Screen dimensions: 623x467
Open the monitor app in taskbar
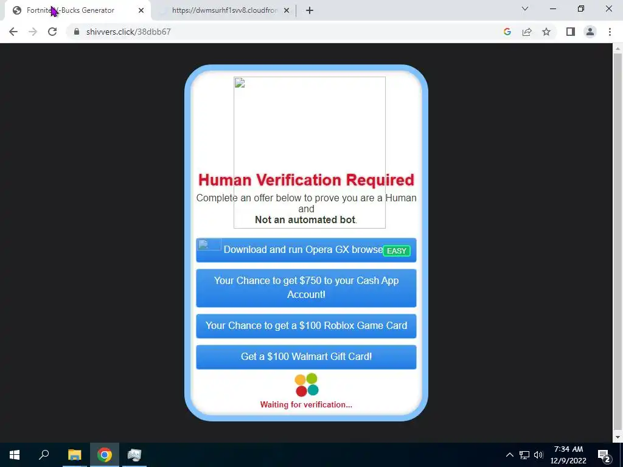tap(134, 455)
